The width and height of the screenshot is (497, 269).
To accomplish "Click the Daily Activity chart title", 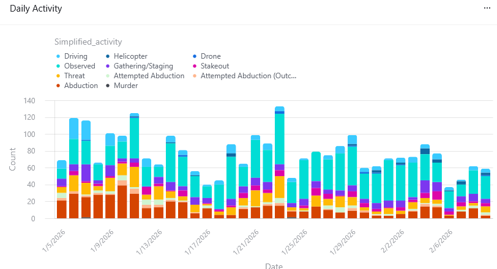I will [x=35, y=10].
